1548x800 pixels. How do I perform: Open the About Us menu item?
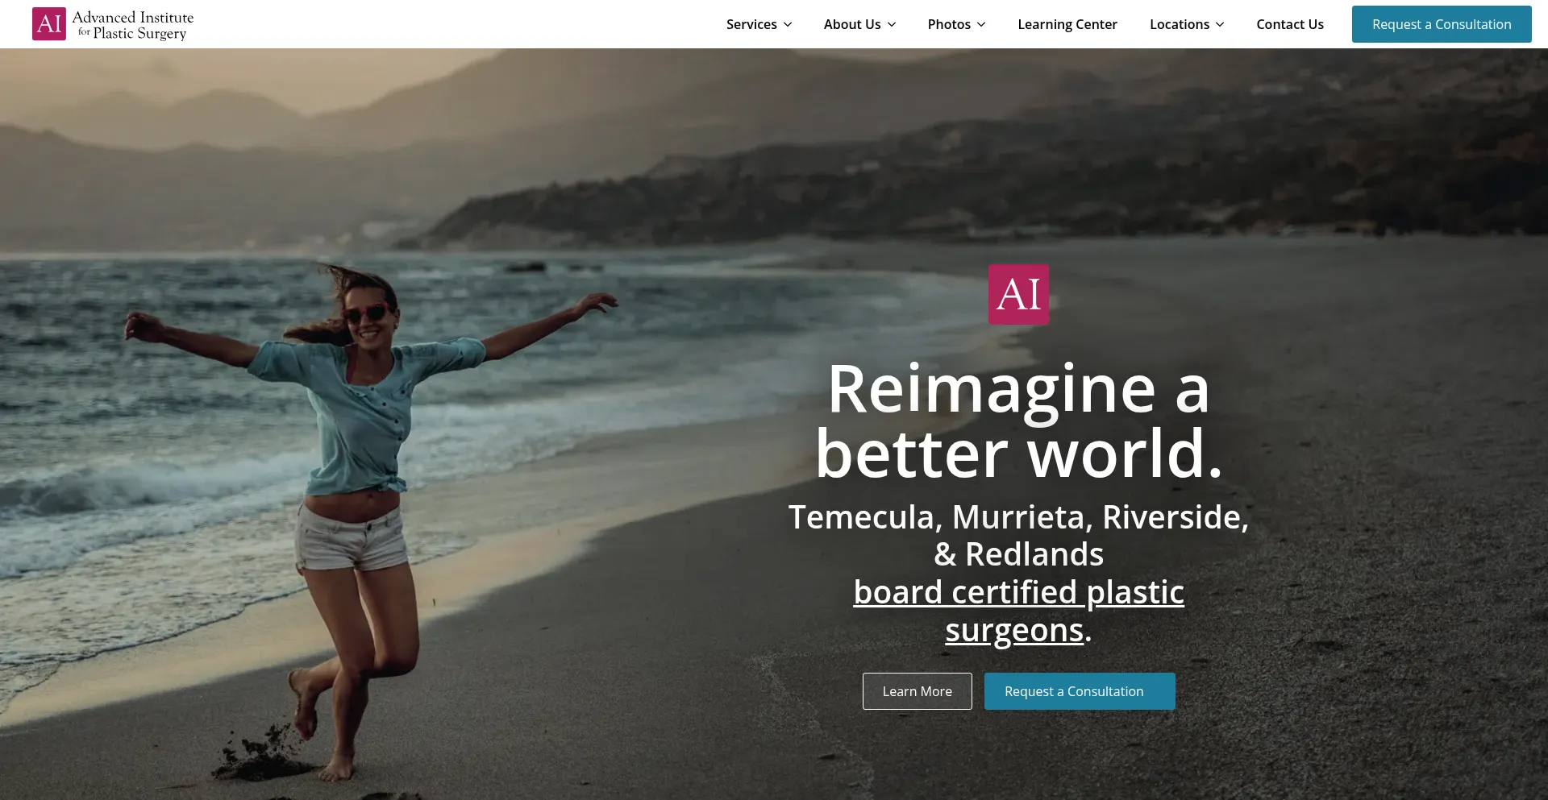coord(851,24)
